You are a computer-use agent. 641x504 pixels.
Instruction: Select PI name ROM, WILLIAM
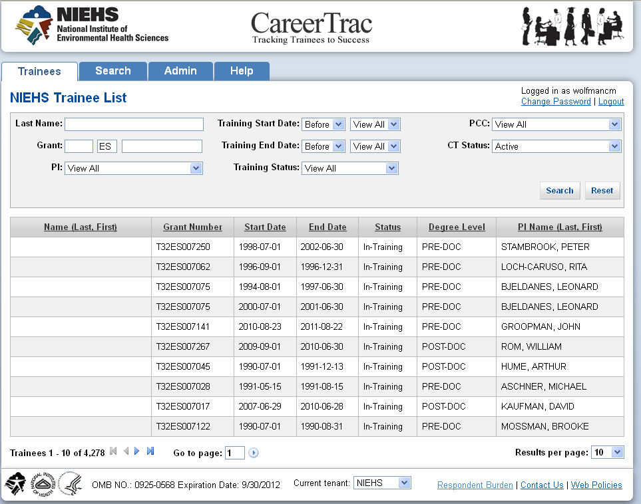tap(531, 347)
